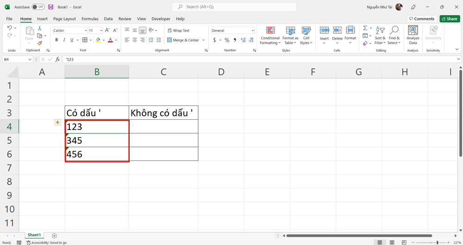The height and width of the screenshot is (245, 463).
Task: Click the Clear eraser icon
Action: point(365,43)
